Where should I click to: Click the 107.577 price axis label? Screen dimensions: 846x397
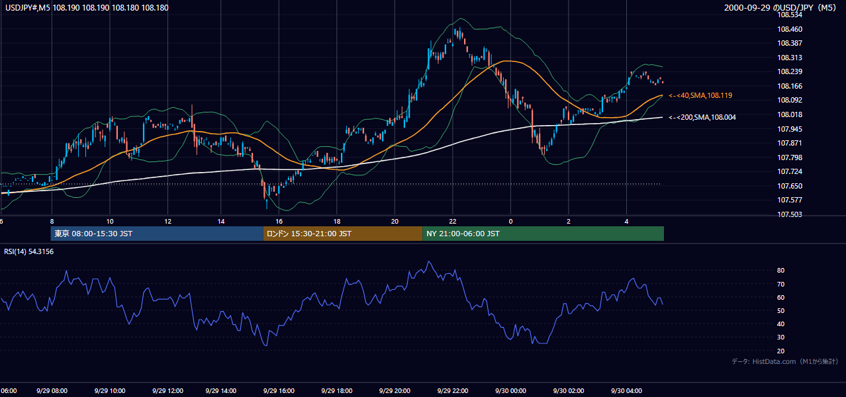coord(790,200)
